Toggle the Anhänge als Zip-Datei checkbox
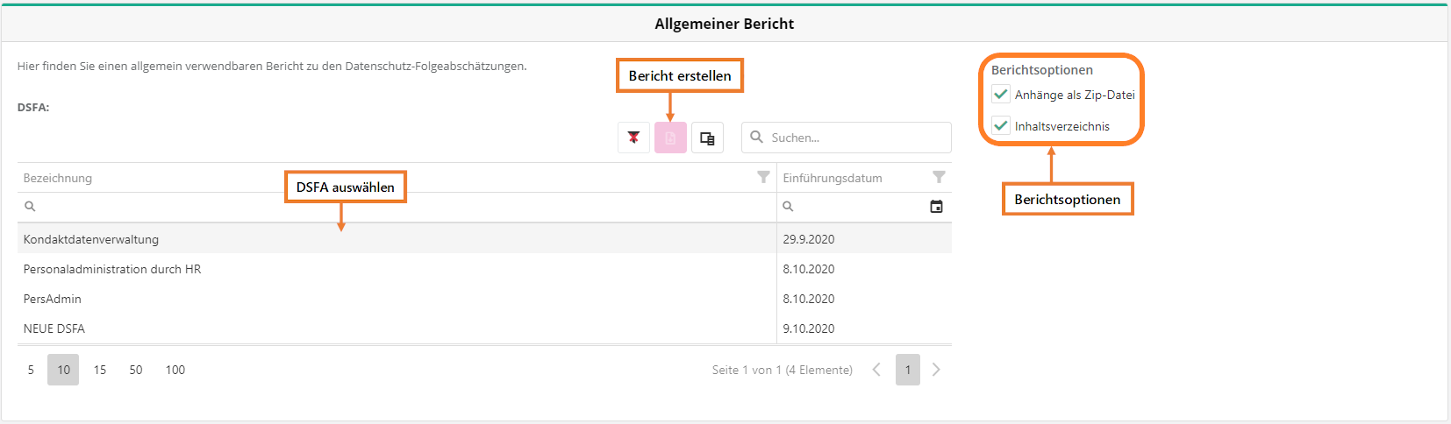This screenshot has height=424, width=1451. coord(1001,94)
